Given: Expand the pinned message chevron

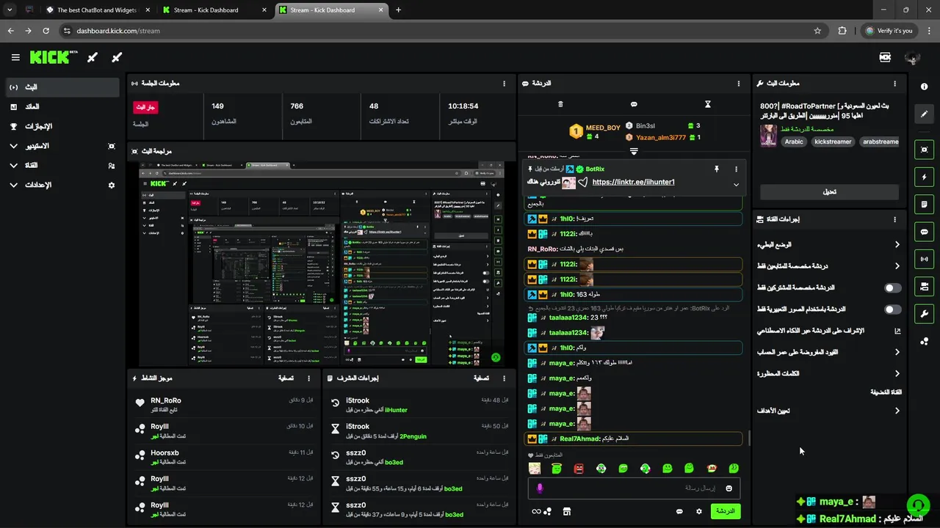Looking at the screenshot, I should click(x=736, y=184).
